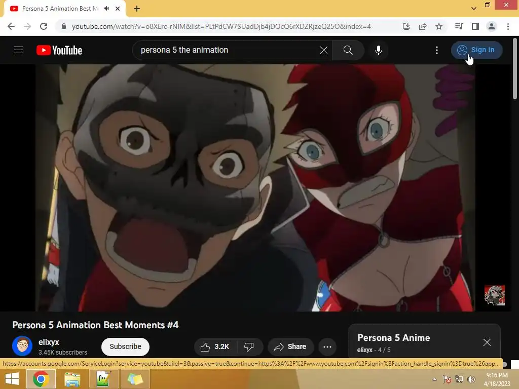Click the page's vertical scrollbar thumb

tap(515, 68)
